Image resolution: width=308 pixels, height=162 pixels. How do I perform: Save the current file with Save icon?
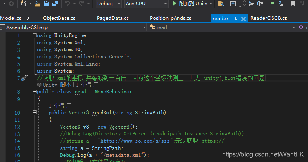(x=46, y=3)
